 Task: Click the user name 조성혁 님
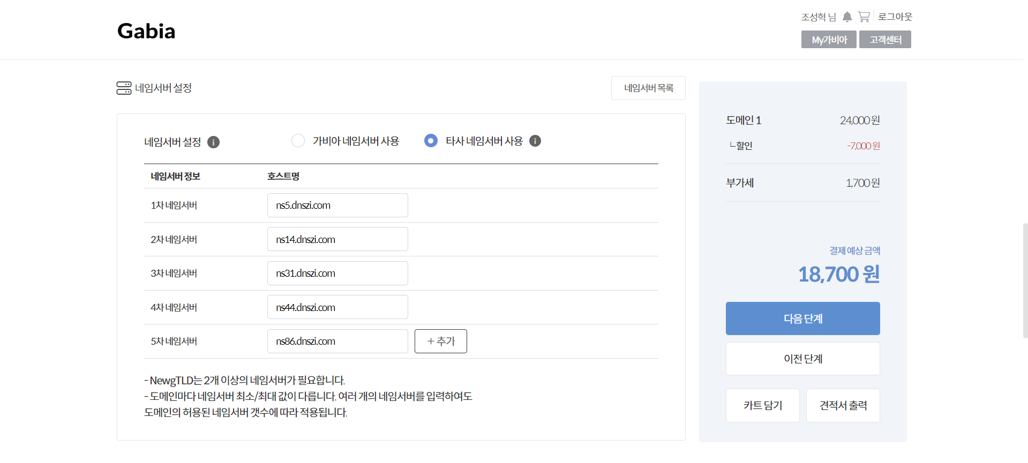click(x=819, y=17)
